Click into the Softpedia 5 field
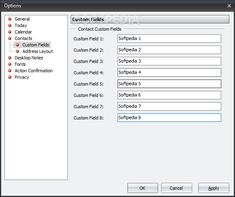235x197 pixels. point(169,84)
